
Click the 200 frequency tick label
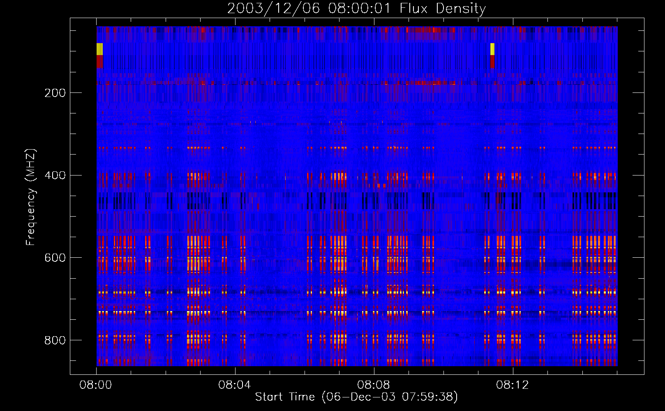pos(55,93)
